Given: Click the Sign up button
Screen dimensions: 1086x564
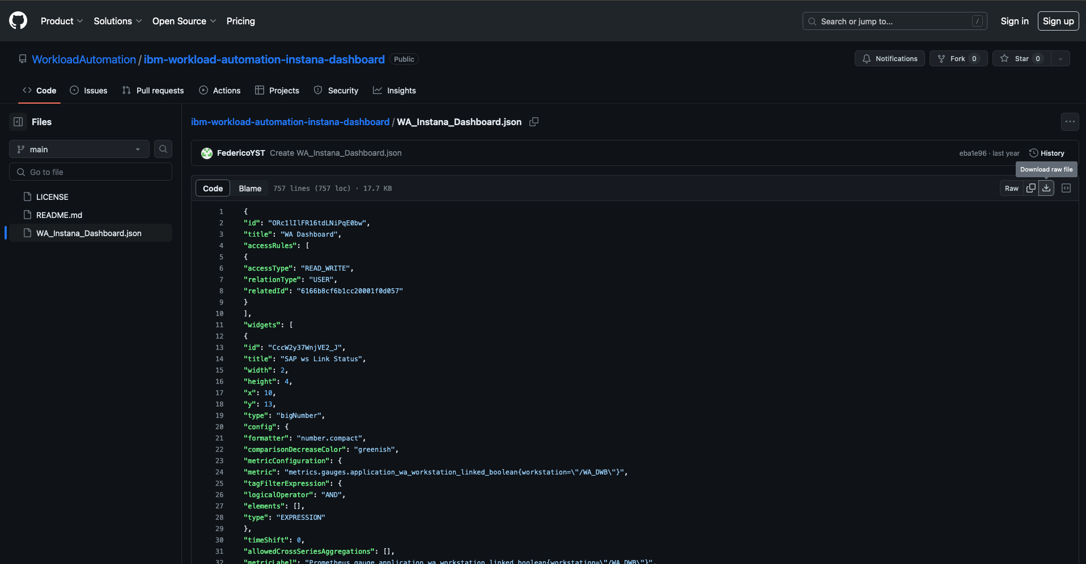Looking at the screenshot, I should tap(1058, 21).
